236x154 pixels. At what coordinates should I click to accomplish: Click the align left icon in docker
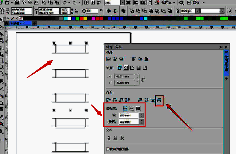point(108,59)
